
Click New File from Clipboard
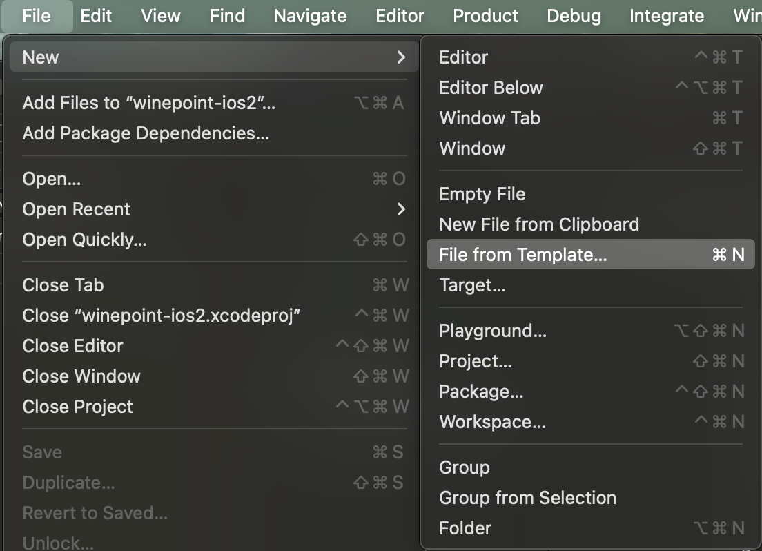coord(538,224)
